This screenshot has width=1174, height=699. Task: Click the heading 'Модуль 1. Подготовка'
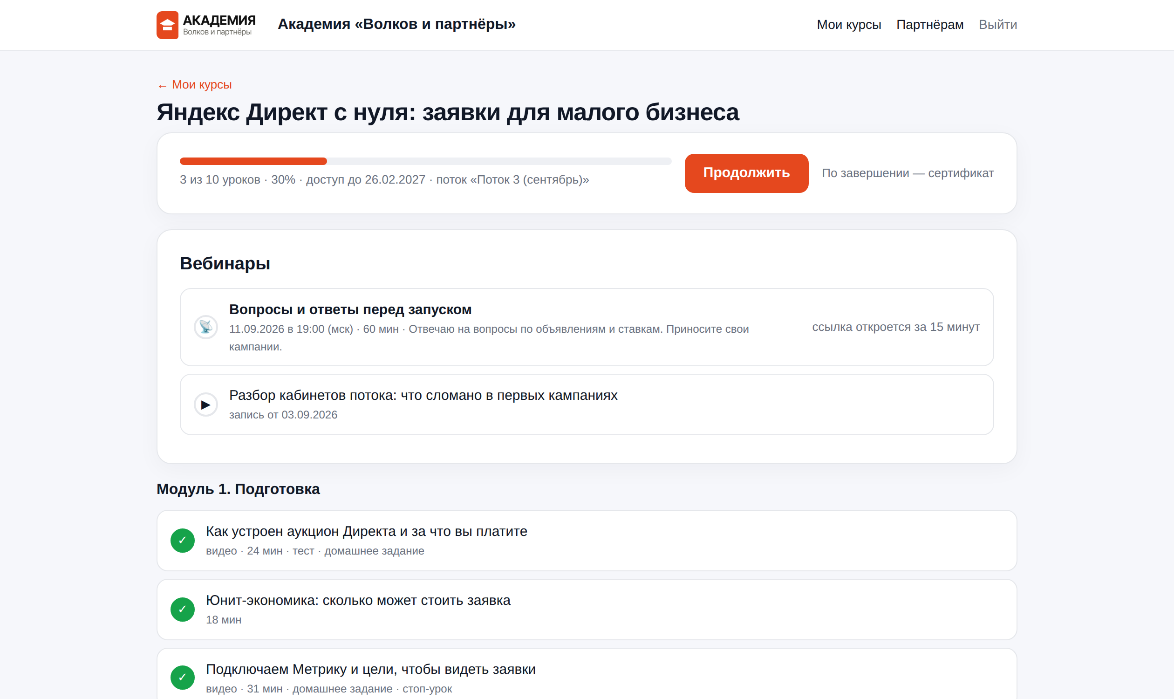pyautogui.click(x=238, y=489)
